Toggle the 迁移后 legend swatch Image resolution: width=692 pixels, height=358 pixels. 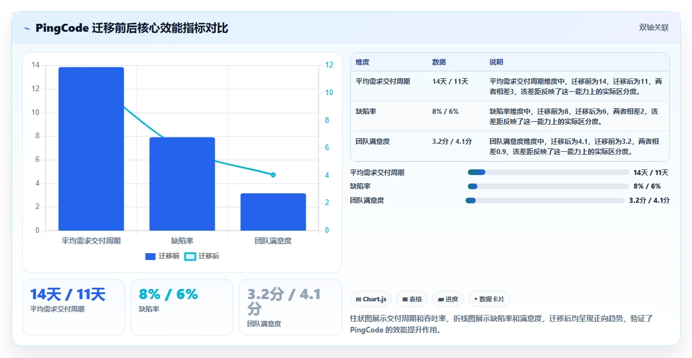190,257
